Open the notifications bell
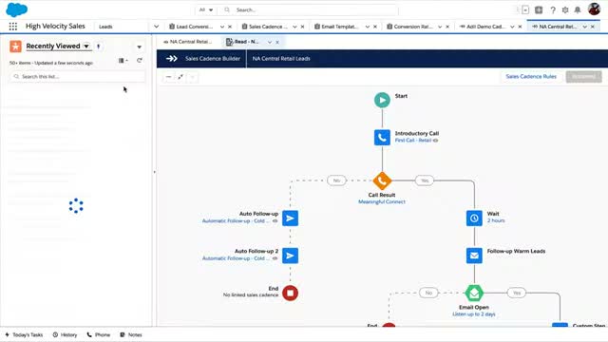608x342 pixels. pos(578,10)
